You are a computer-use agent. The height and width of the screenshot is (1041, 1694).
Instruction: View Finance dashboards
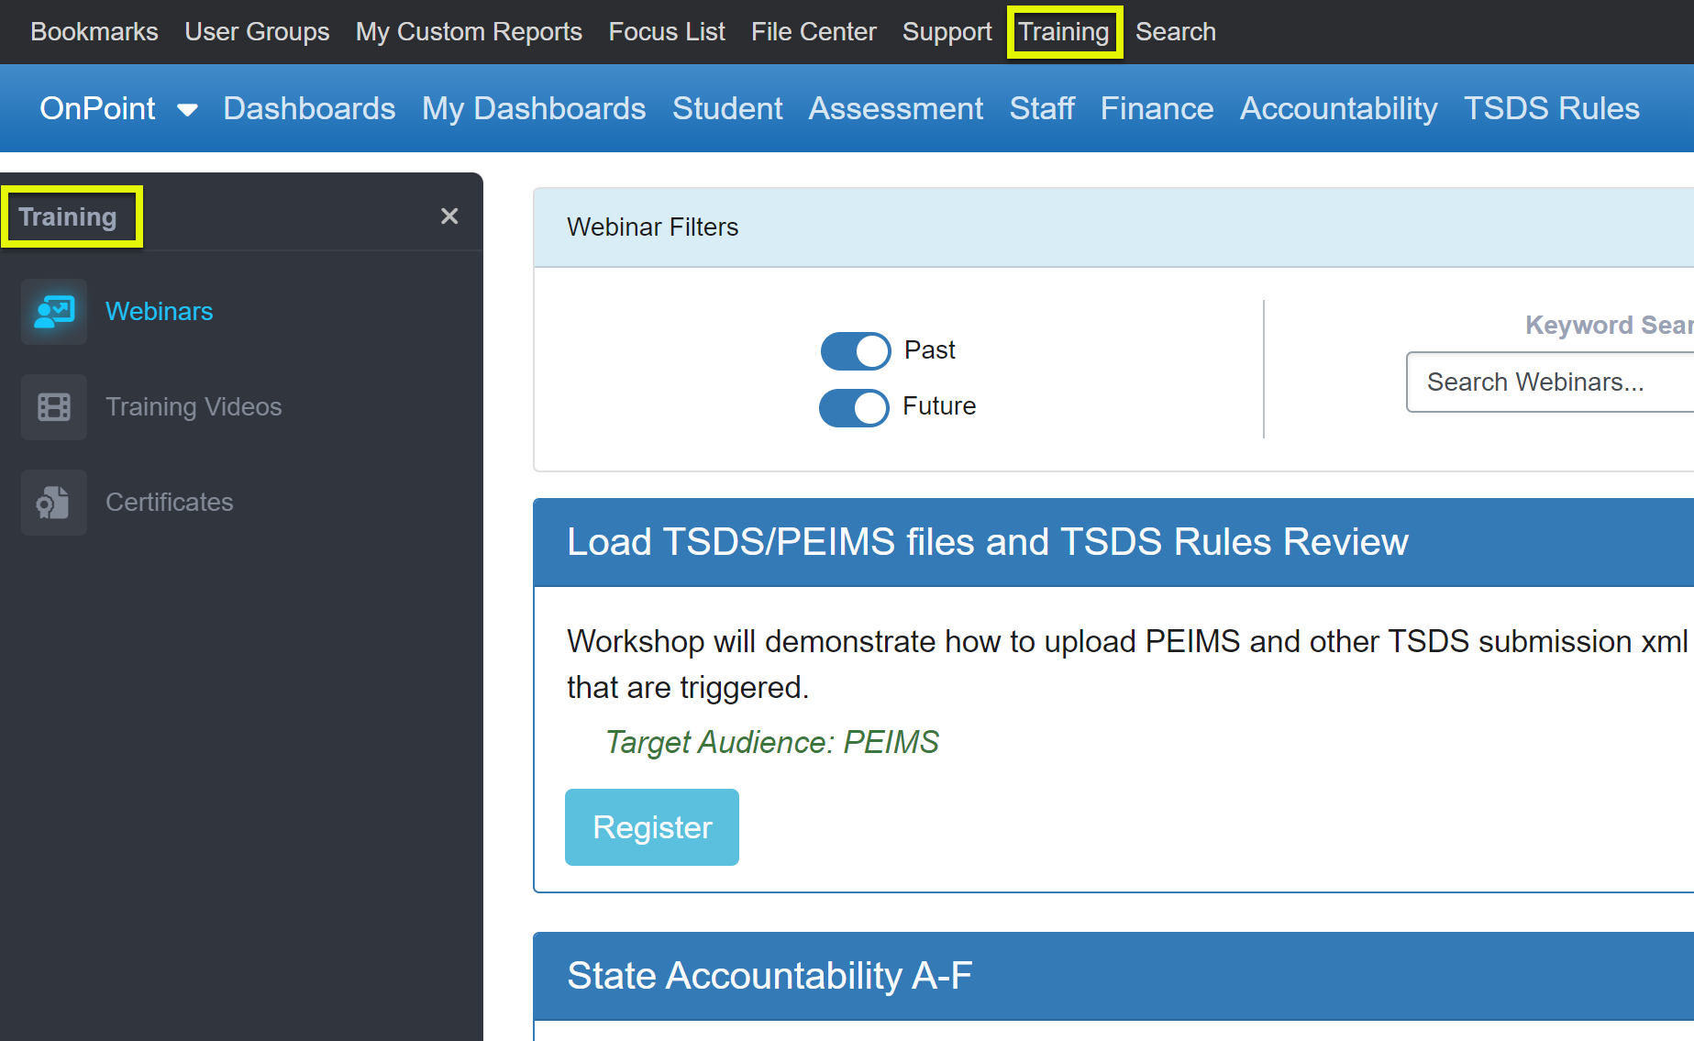(1156, 108)
